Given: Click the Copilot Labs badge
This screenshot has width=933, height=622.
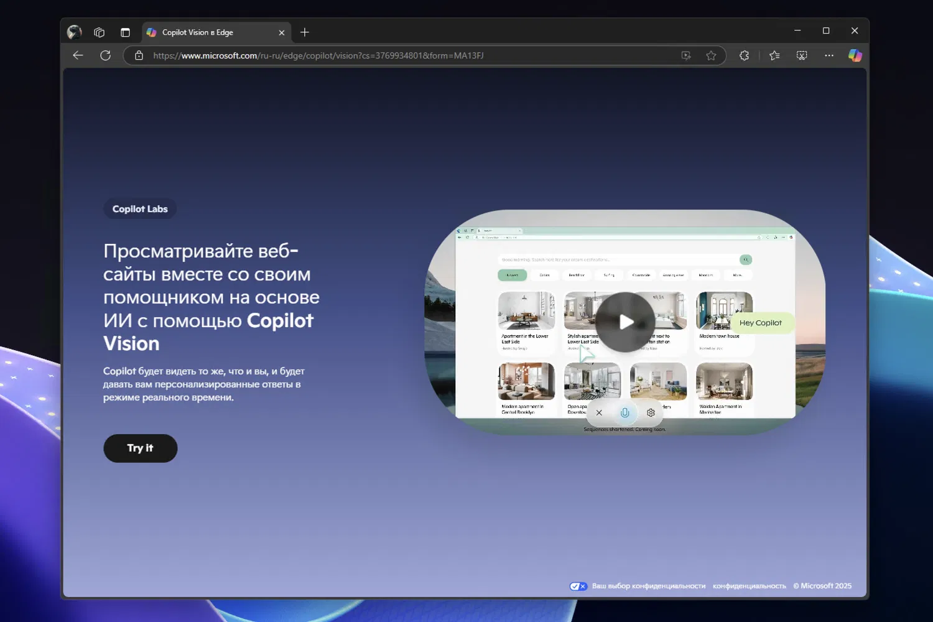Looking at the screenshot, I should [140, 209].
